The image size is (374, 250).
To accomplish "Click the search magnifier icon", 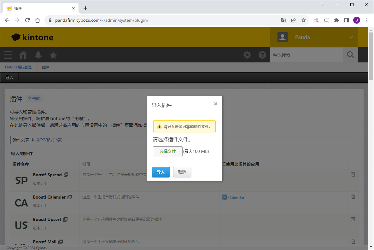I will 350,55.
